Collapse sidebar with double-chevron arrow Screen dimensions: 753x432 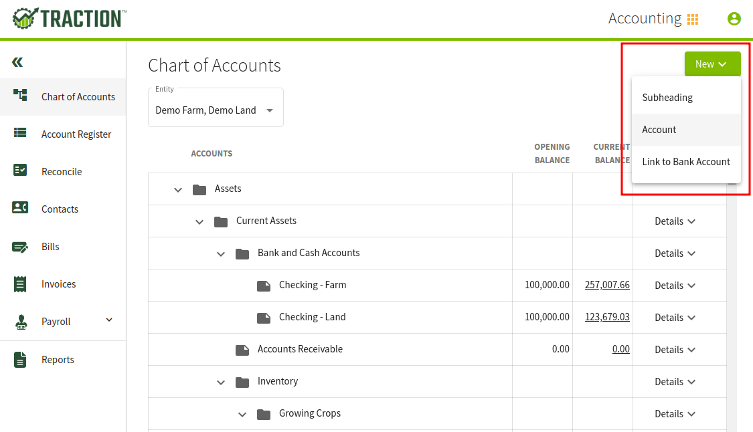point(17,62)
